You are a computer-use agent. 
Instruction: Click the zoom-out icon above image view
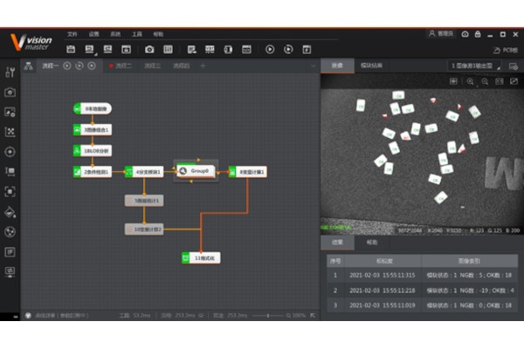485,81
